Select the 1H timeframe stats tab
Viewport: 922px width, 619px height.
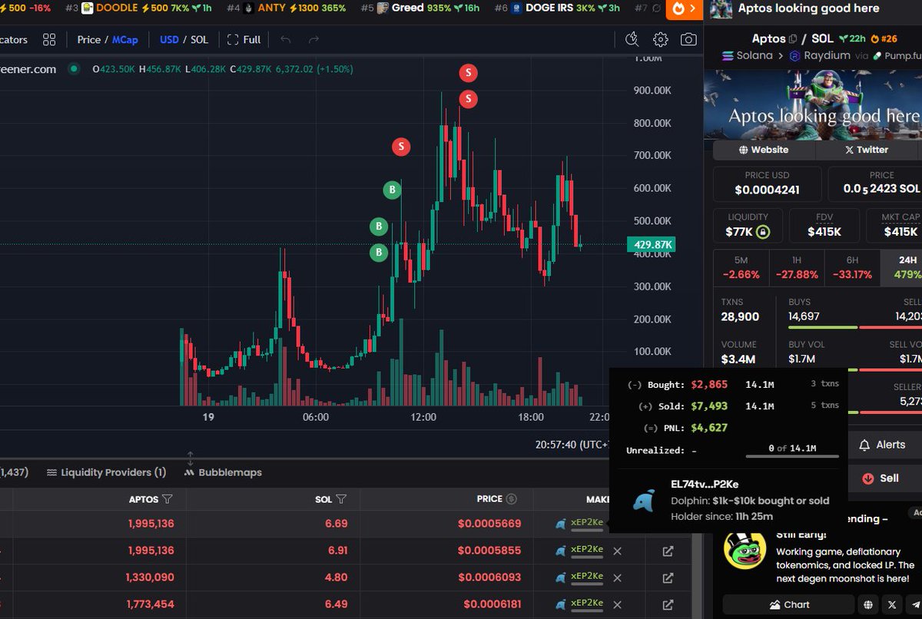coord(797,268)
